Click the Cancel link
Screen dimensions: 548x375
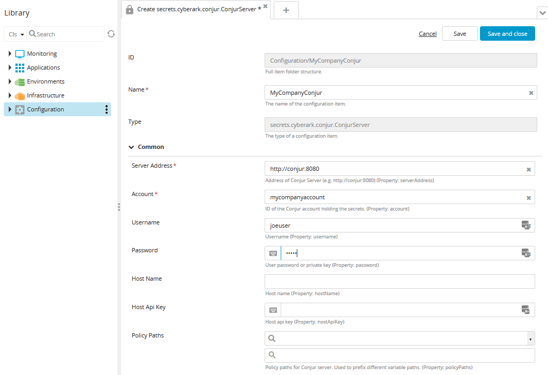(x=427, y=34)
